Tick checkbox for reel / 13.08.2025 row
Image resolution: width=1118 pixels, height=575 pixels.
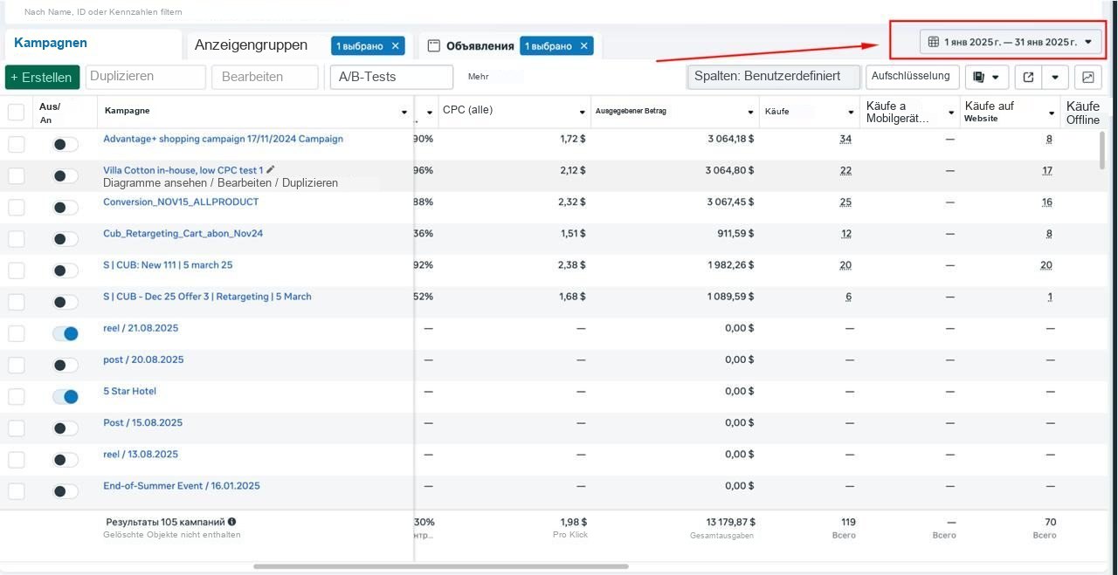pos(16,460)
